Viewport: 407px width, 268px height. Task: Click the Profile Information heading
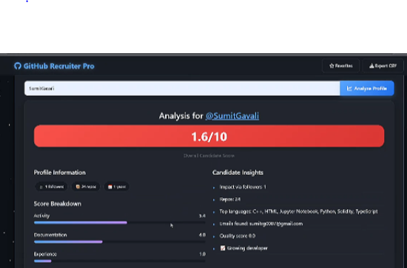[60, 173]
